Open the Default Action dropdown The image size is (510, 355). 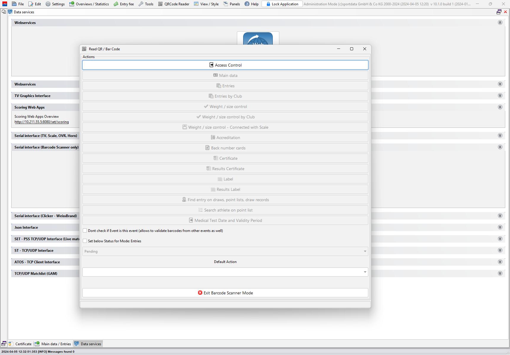(x=225, y=272)
